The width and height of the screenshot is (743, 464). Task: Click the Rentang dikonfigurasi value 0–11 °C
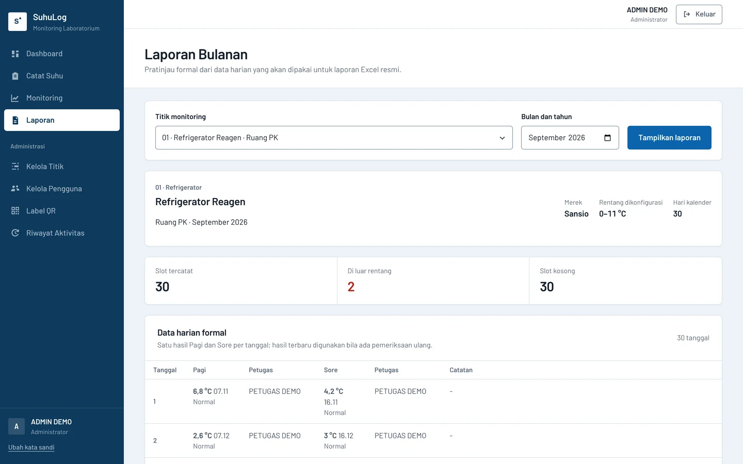612,214
